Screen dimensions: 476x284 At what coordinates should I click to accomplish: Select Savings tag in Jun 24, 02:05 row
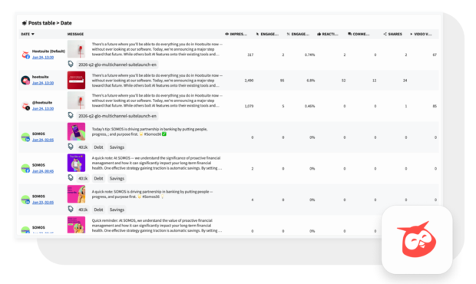(x=117, y=147)
